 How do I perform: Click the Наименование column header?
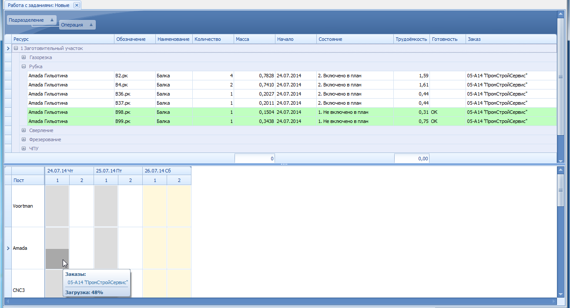point(174,39)
